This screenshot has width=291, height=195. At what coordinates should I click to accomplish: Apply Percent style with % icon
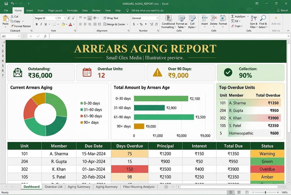tap(141, 24)
